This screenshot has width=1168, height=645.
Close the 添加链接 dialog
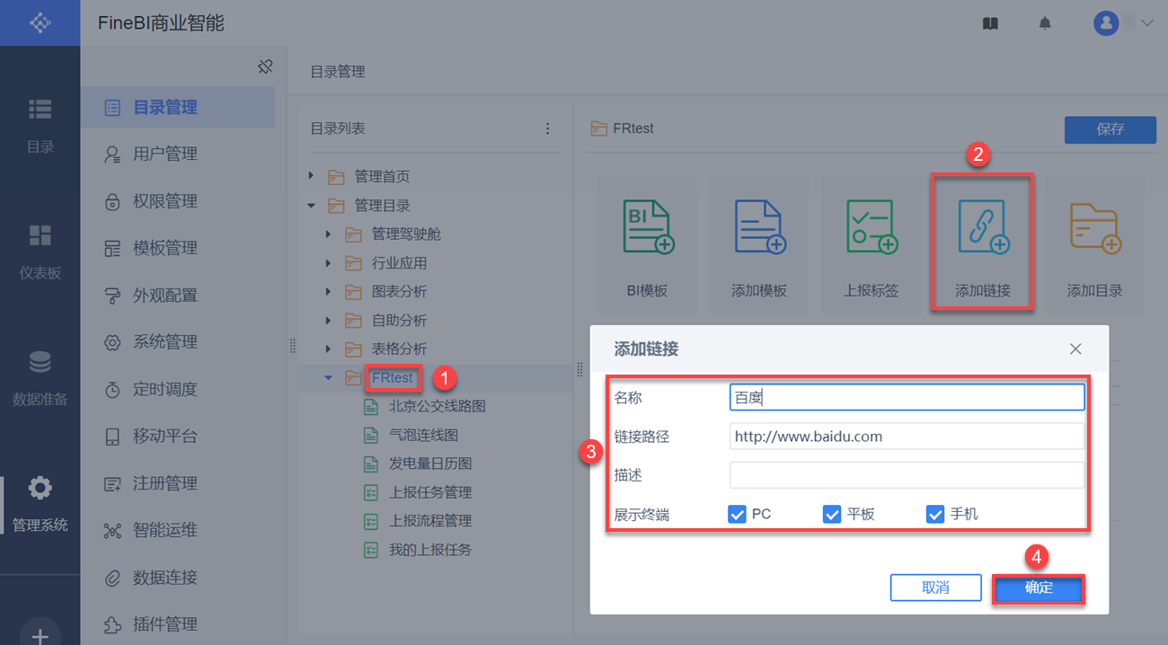[1075, 349]
